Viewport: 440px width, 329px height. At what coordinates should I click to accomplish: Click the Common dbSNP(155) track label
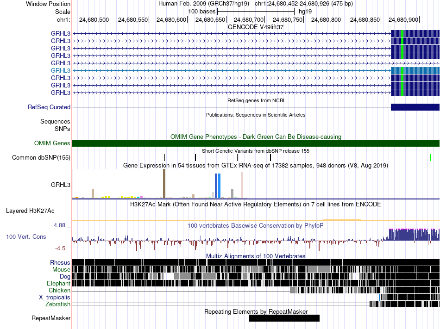[x=41, y=157]
